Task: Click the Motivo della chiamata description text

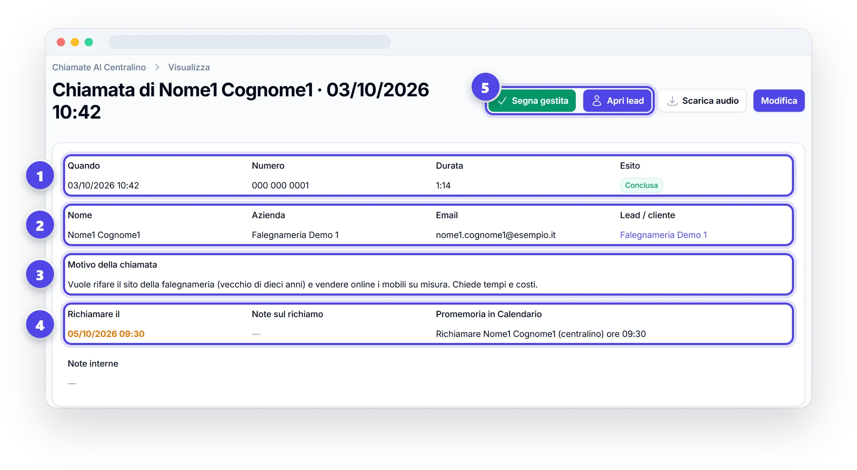Action: [302, 284]
